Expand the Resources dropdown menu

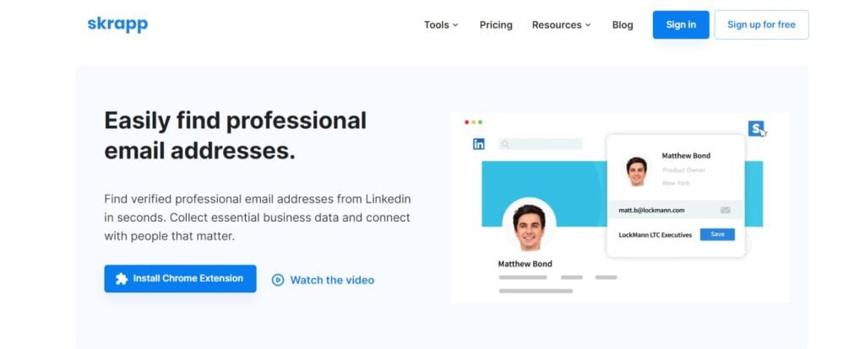(x=561, y=25)
